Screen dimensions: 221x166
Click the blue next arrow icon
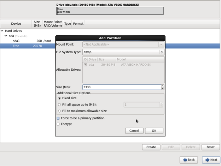208,160
